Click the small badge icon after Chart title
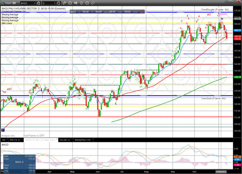 [14, 3]
